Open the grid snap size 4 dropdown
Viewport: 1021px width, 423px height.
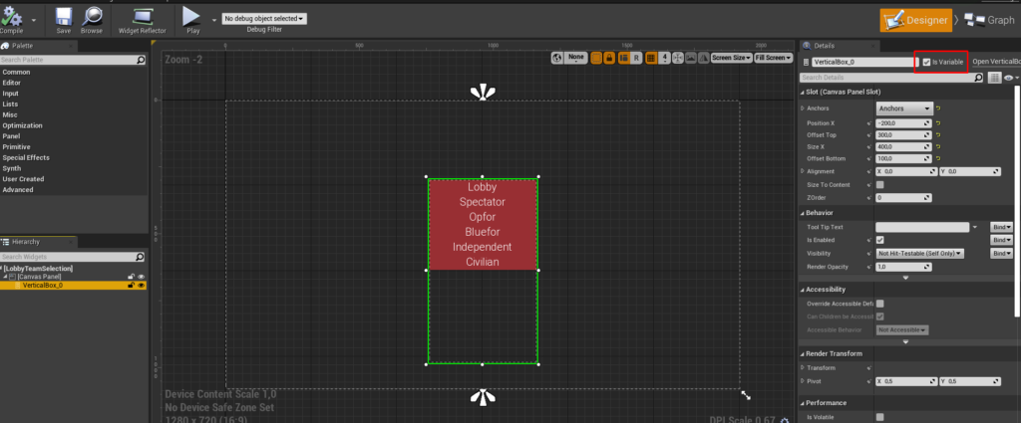663,58
